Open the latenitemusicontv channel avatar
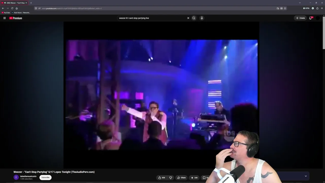 (x=16, y=177)
